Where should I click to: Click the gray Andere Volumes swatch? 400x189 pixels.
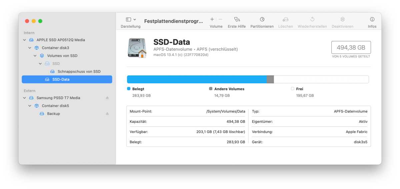click(x=211, y=89)
